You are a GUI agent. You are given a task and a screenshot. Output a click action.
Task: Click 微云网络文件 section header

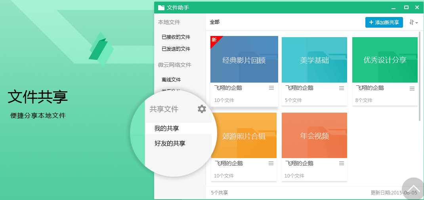[x=174, y=65]
